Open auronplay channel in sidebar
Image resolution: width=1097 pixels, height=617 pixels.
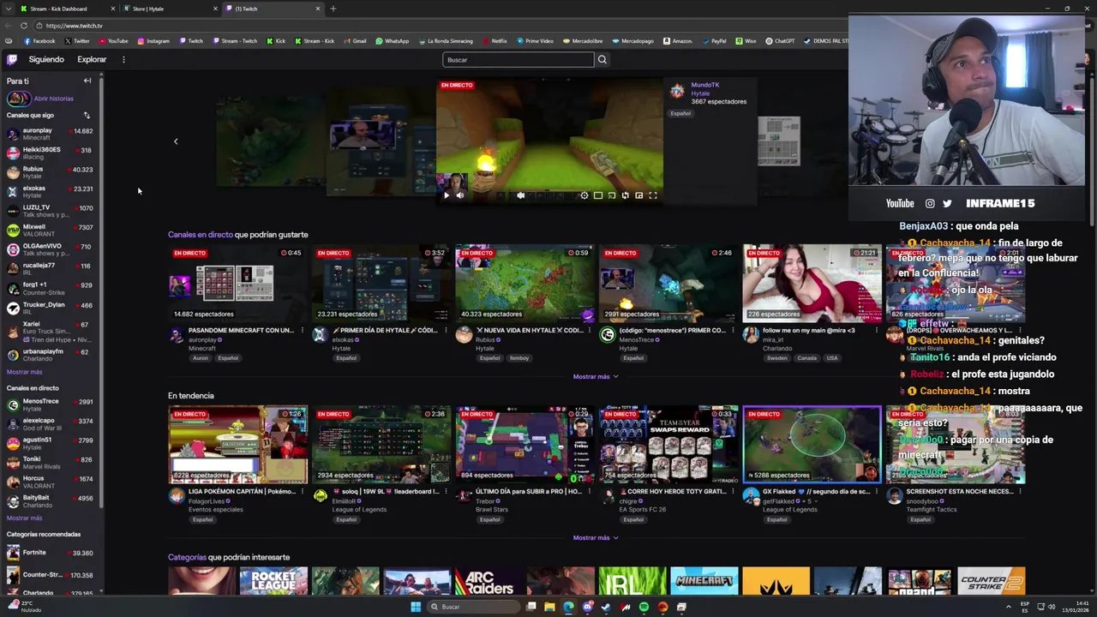pyautogui.click(x=51, y=134)
